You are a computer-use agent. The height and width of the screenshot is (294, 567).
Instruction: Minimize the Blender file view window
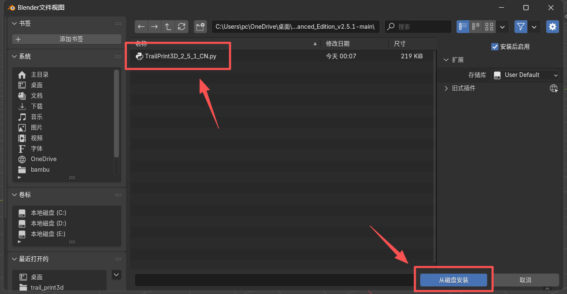pos(501,8)
